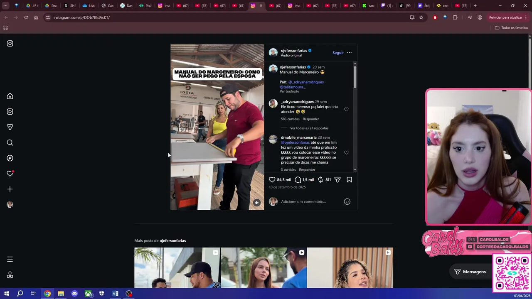Click the Instagram logo in sidebar
532x299 pixels.
10,44
